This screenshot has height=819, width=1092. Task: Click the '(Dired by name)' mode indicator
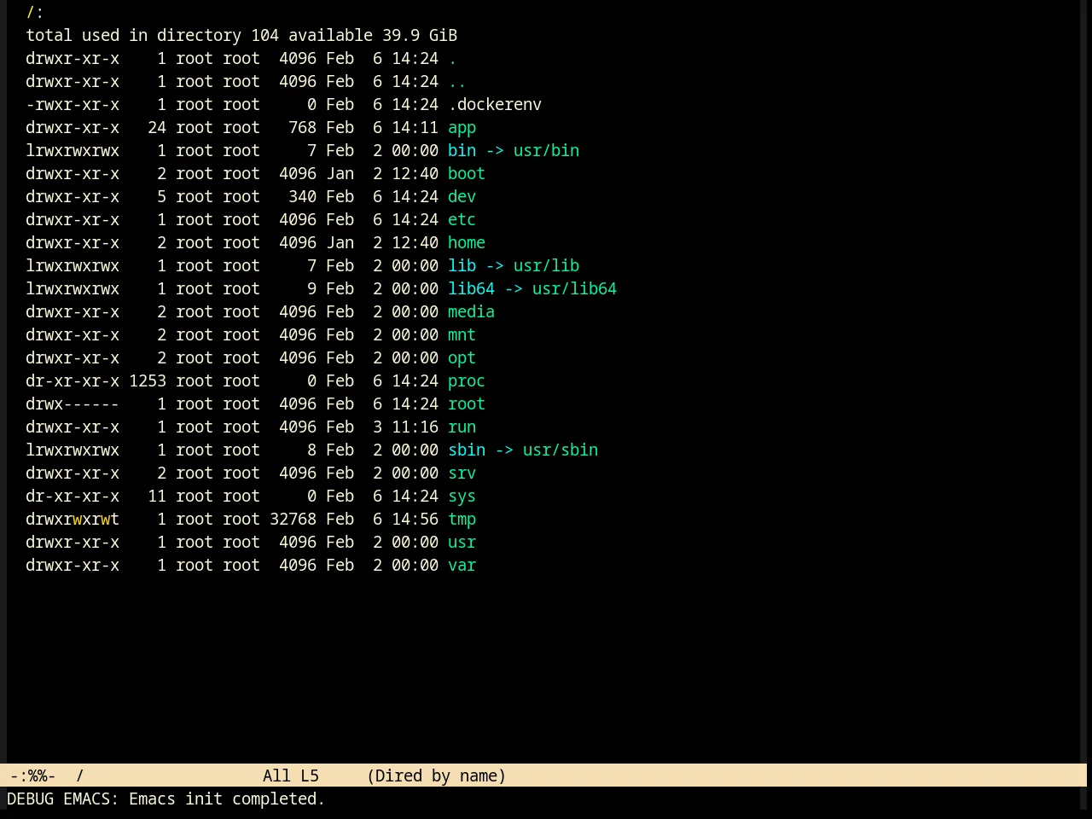437,776
